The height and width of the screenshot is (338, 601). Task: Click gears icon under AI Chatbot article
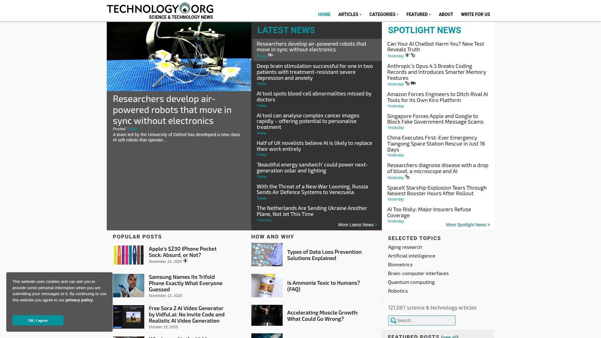[413, 55]
